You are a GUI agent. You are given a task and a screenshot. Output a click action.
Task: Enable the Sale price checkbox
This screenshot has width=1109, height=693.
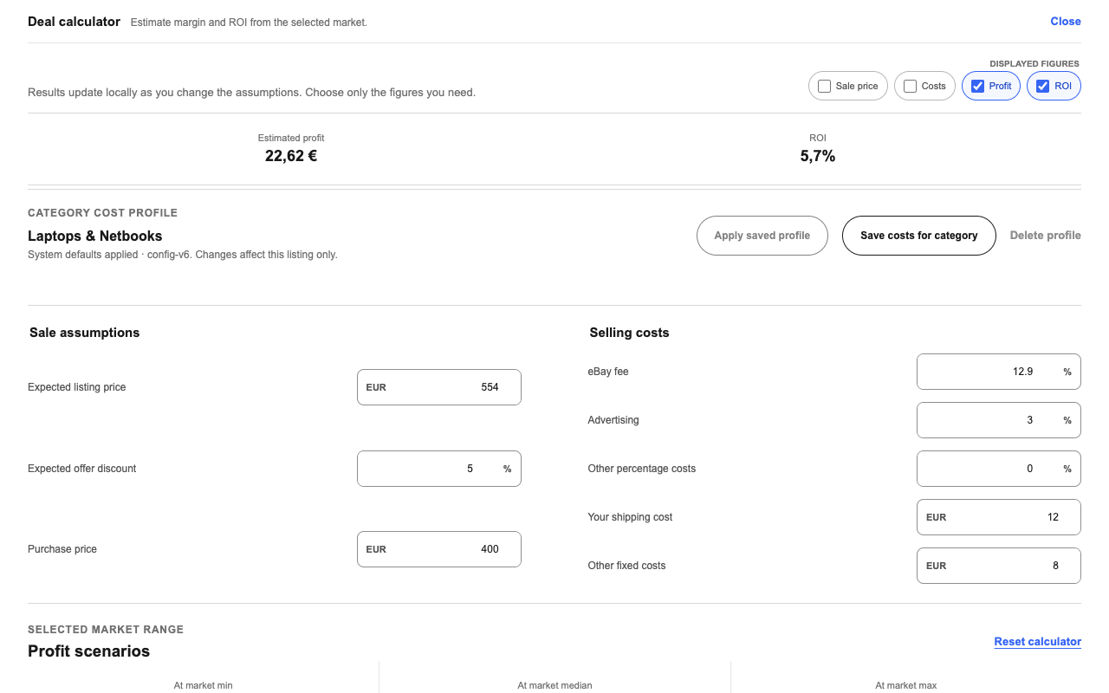824,87
